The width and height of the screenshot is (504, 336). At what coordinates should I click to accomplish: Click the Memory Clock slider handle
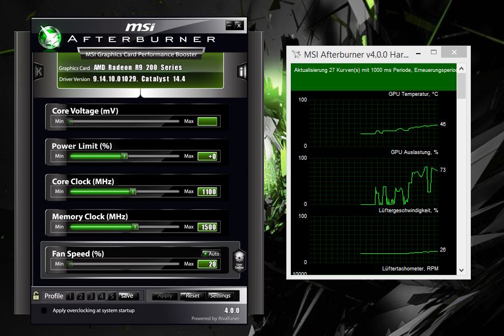coord(135,227)
